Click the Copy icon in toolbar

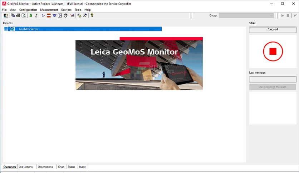tap(13, 15)
